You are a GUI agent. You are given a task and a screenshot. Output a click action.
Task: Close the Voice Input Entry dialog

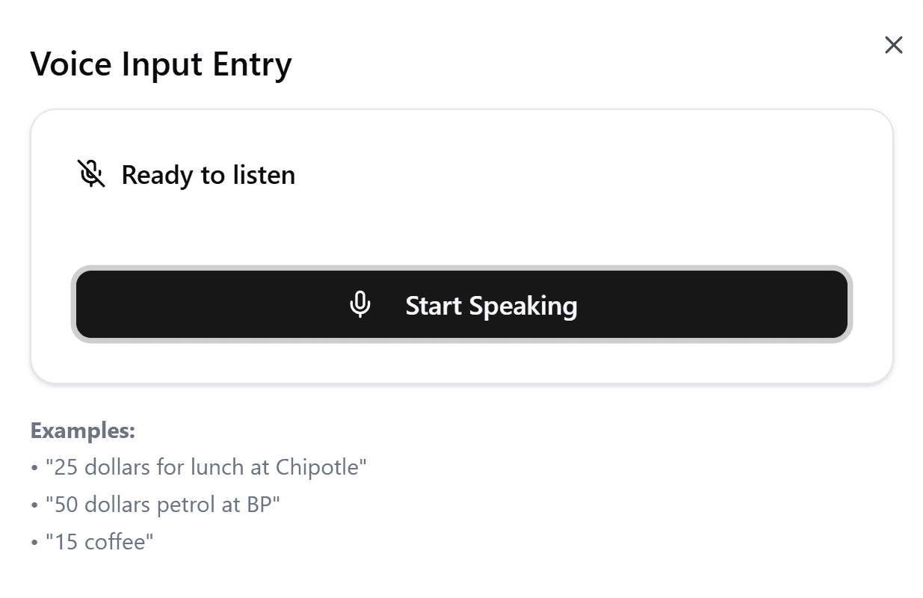coord(893,46)
